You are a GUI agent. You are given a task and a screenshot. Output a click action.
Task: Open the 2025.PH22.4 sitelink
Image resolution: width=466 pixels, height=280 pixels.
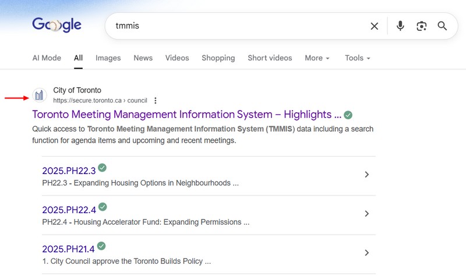point(69,210)
